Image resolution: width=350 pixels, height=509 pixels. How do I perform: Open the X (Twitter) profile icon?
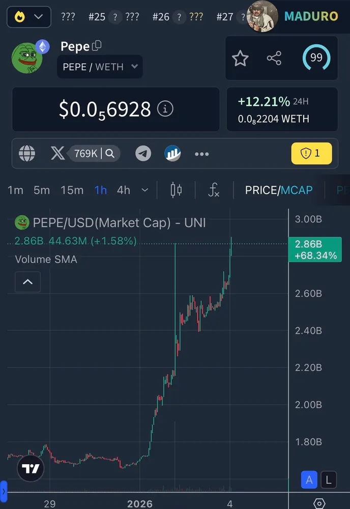[x=57, y=153]
